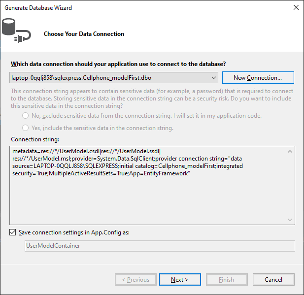Click the New Connection... button

point(258,78)
